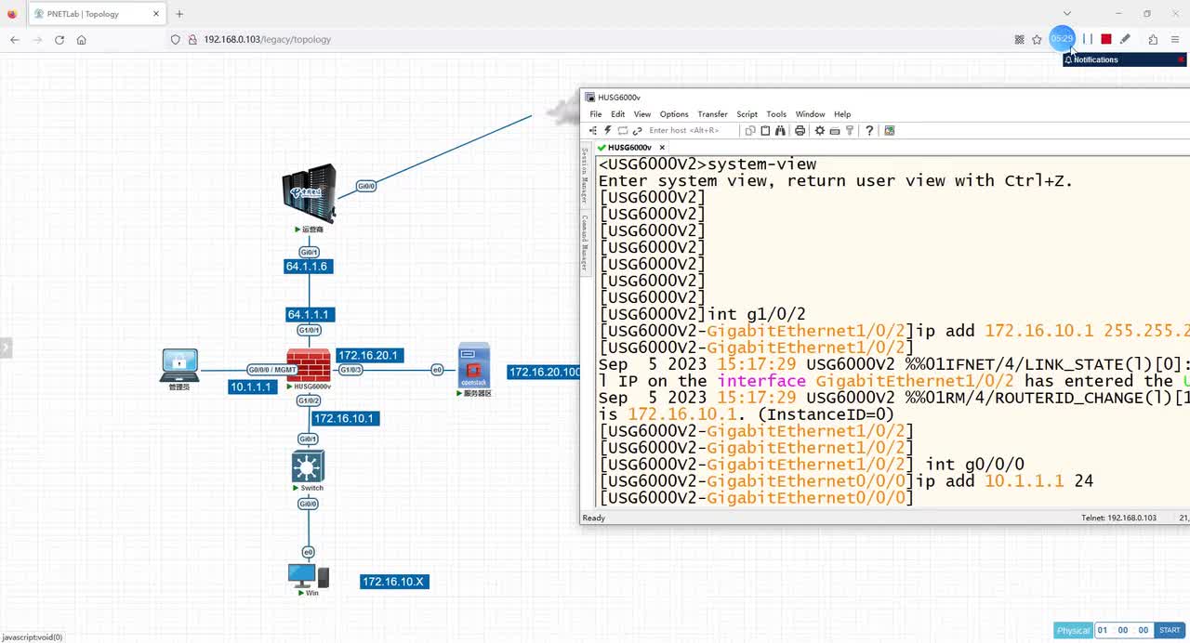
Task: Click the Reconnect chain-link icon
Action: 638,130
